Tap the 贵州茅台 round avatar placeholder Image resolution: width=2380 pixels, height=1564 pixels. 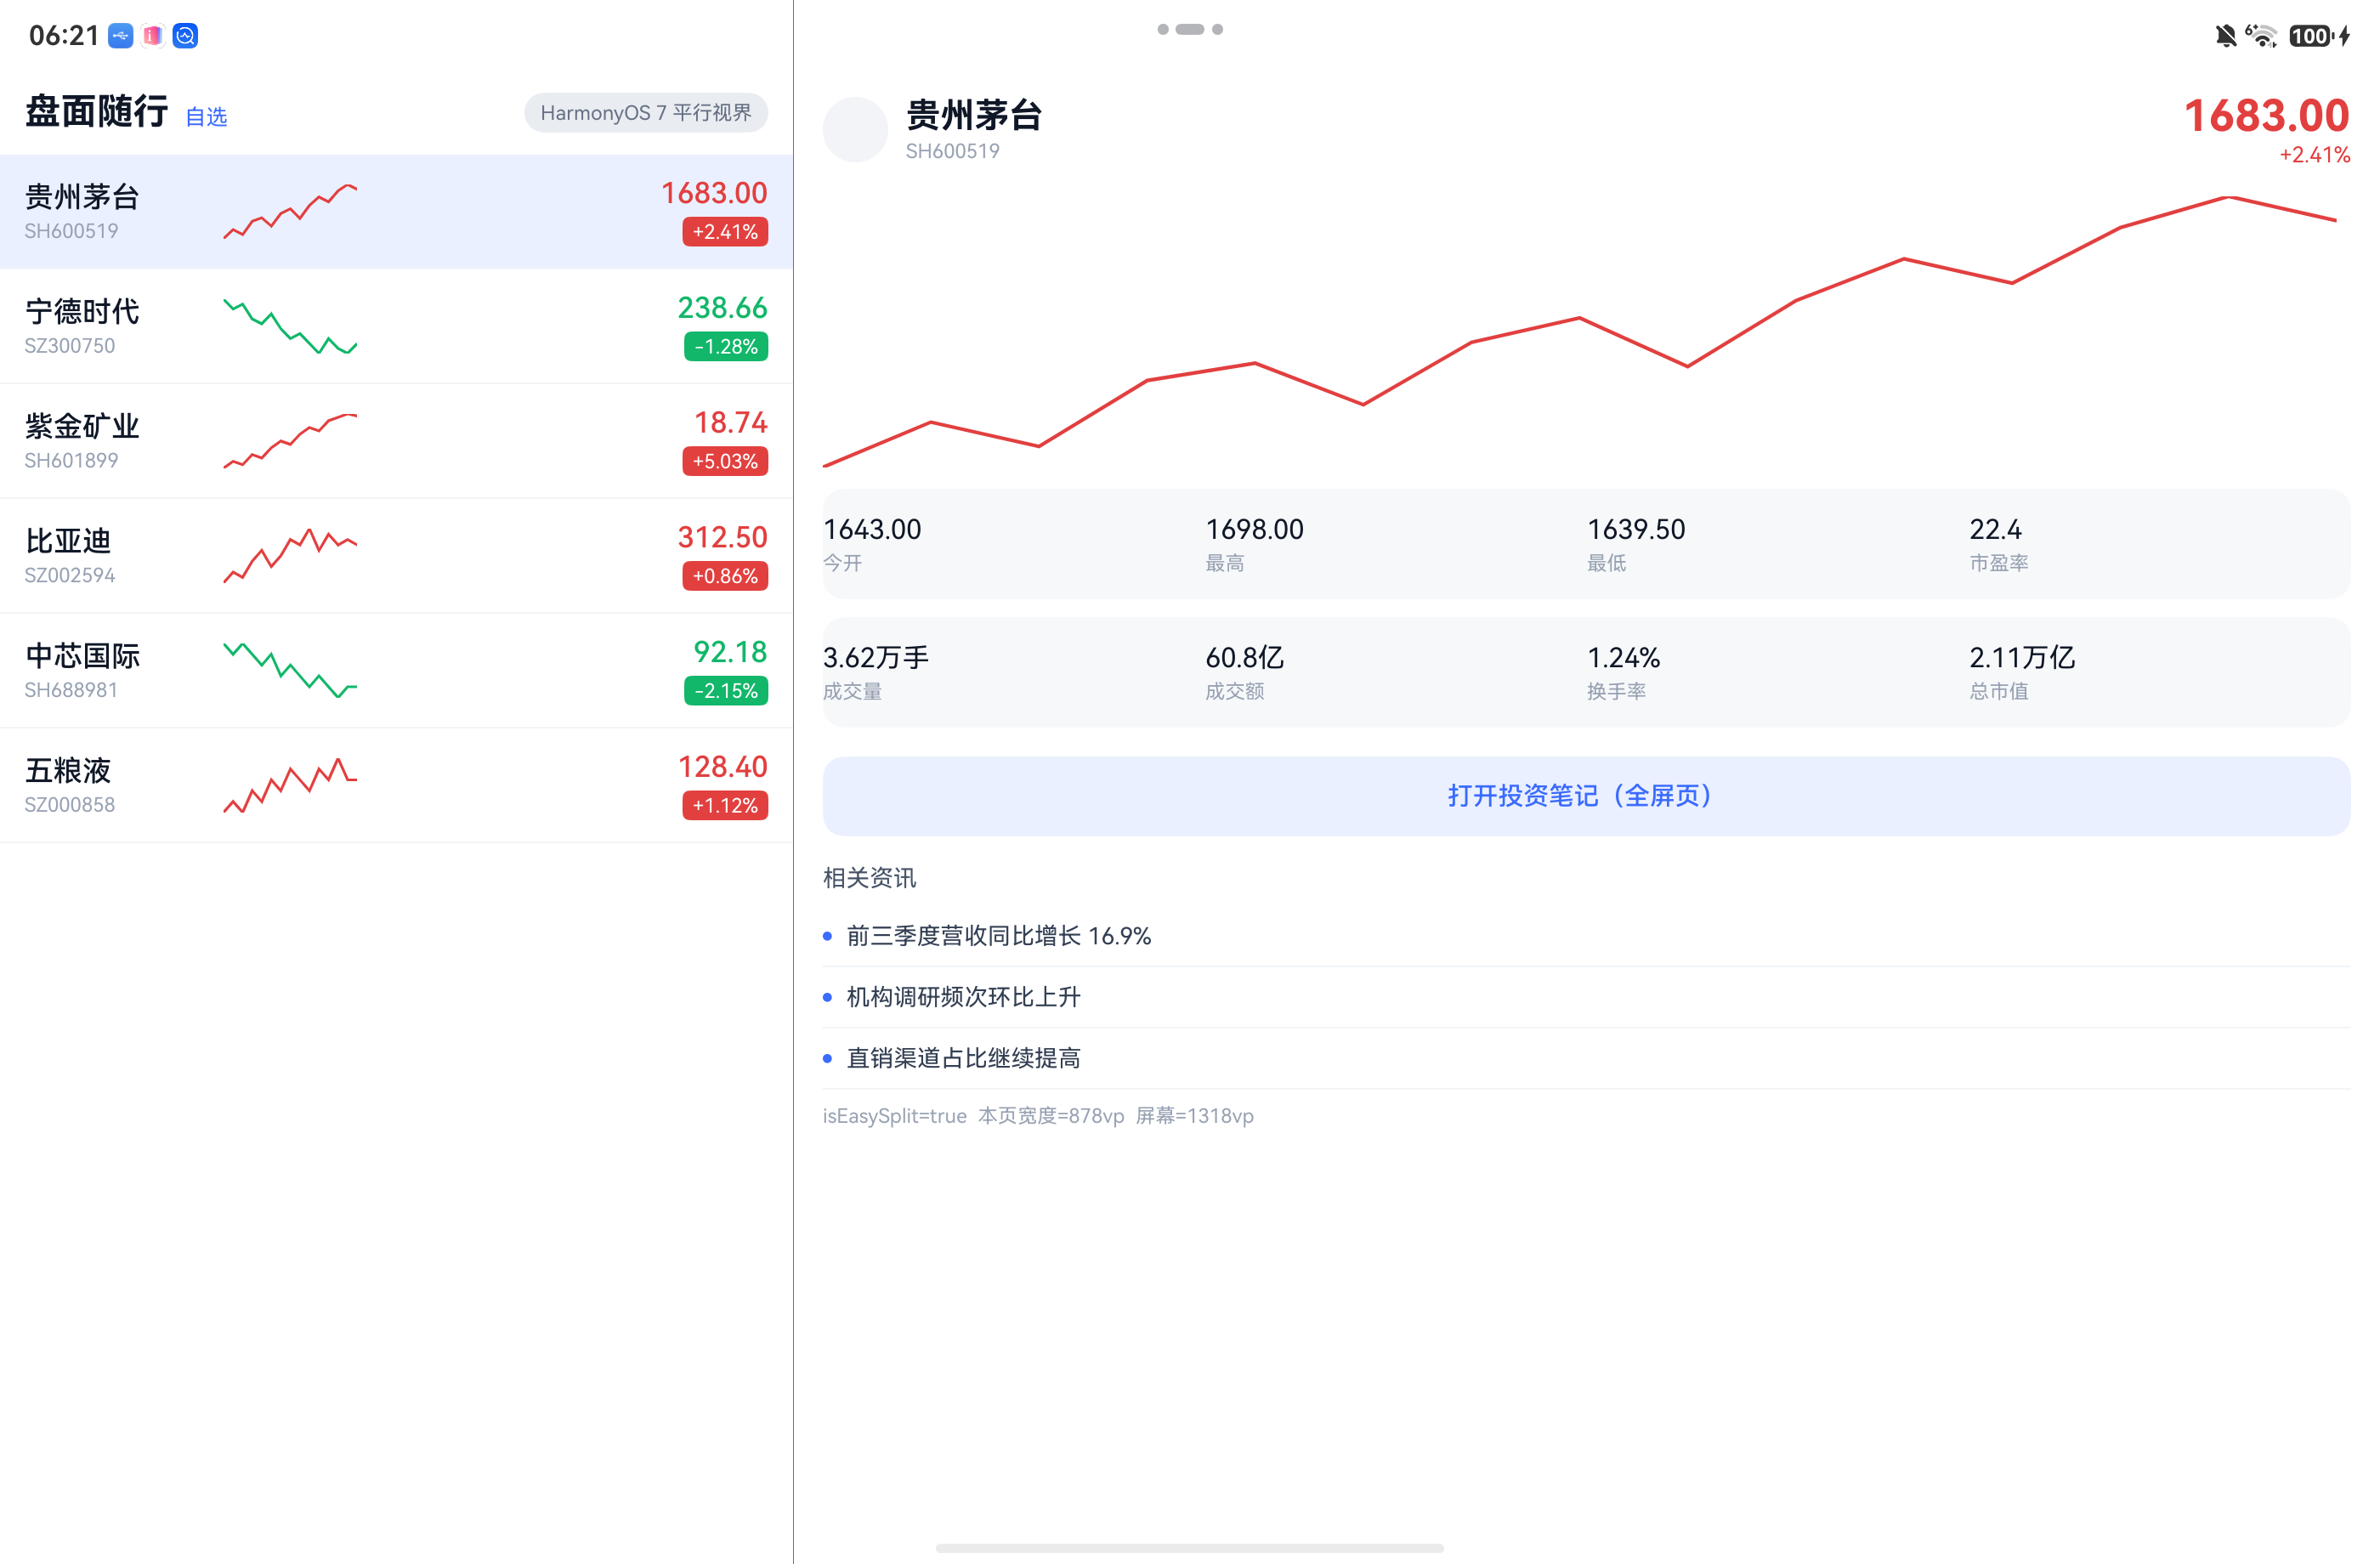click(x=855, y=129)
